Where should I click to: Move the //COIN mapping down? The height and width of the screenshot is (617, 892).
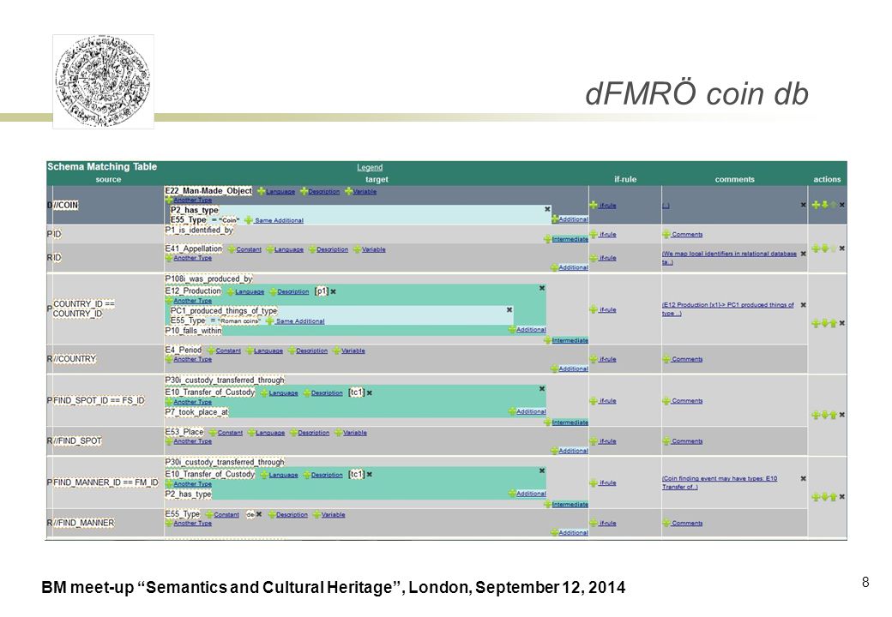point(824,205)
